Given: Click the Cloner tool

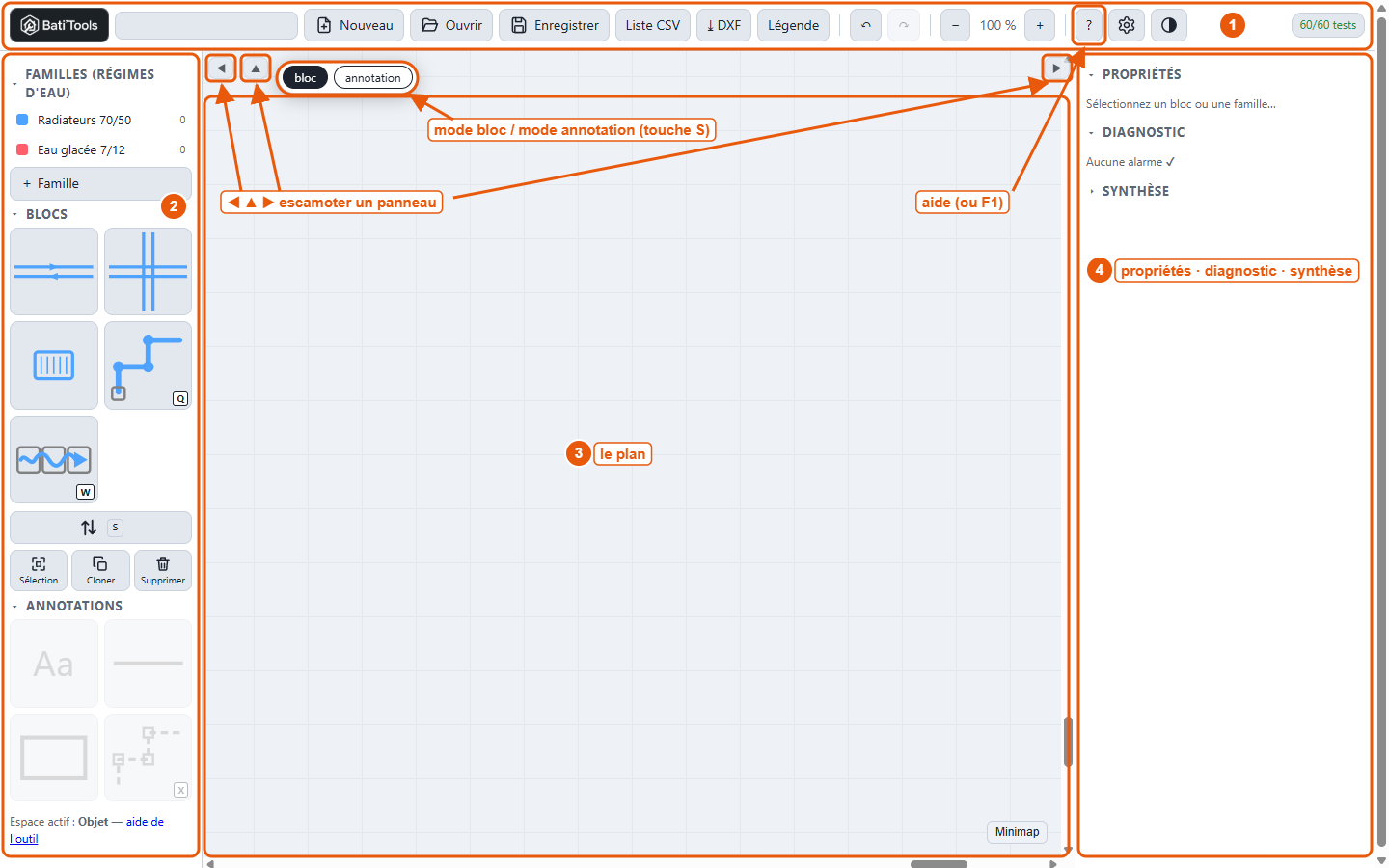Looking at the screenshot, I should pos(100,570).
